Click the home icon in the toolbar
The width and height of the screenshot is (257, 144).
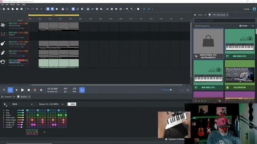4,9
